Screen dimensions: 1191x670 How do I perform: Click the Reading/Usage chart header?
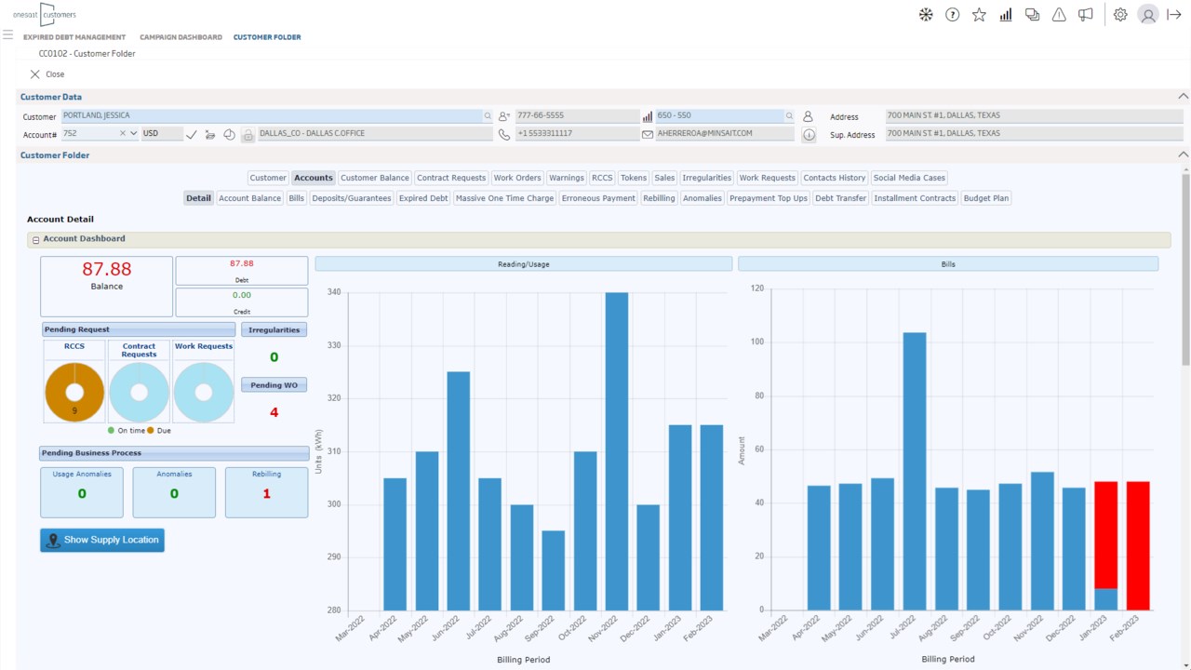pos(524,264)
